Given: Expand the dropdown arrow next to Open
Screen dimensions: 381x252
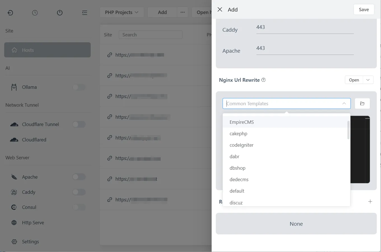Looking at the screenshot, I should click(x=367, y=80).
